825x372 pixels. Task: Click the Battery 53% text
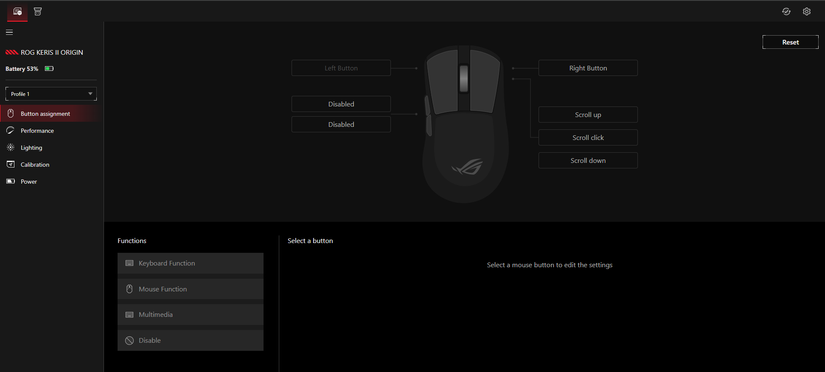[x=22, y=69]
